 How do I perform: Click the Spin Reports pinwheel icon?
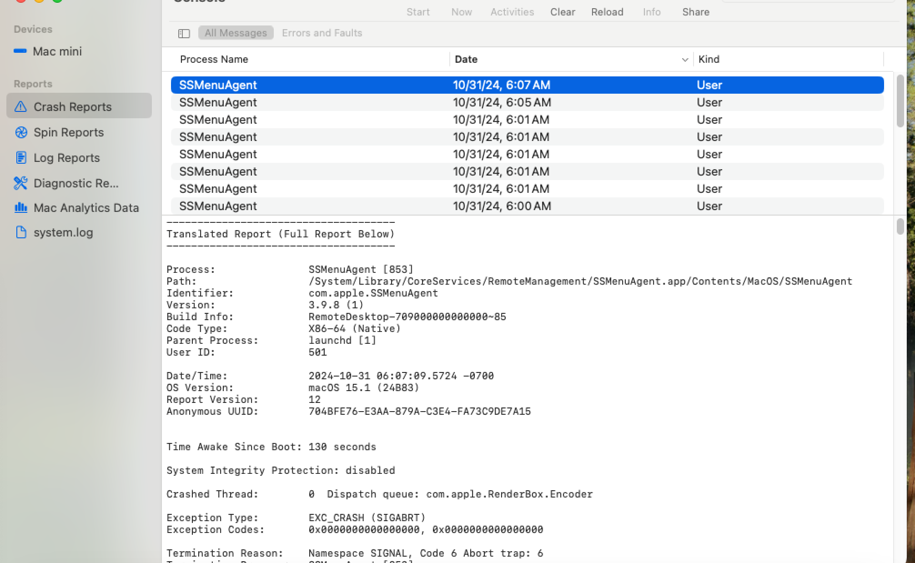click(21, 132)
